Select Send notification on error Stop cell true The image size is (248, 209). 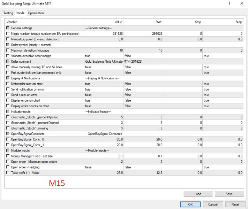pos(223,89)
